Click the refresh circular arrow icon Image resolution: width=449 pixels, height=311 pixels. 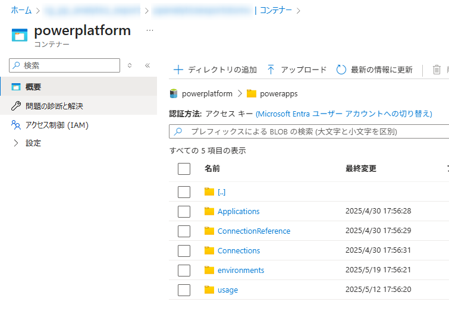[x=341, y=70]
